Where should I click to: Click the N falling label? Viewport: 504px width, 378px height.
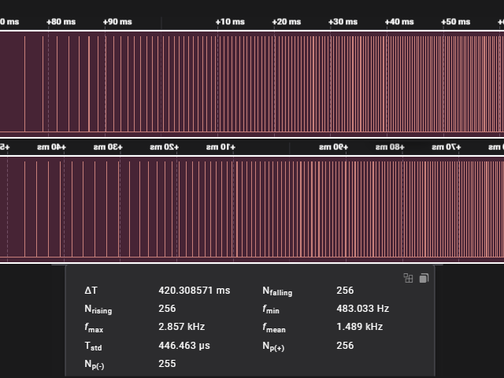[x=277, y=291]
